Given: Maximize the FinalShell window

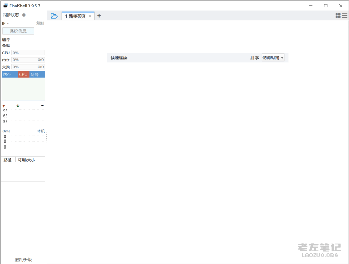Looking at the screenshot, I should (x=326, y=6).
